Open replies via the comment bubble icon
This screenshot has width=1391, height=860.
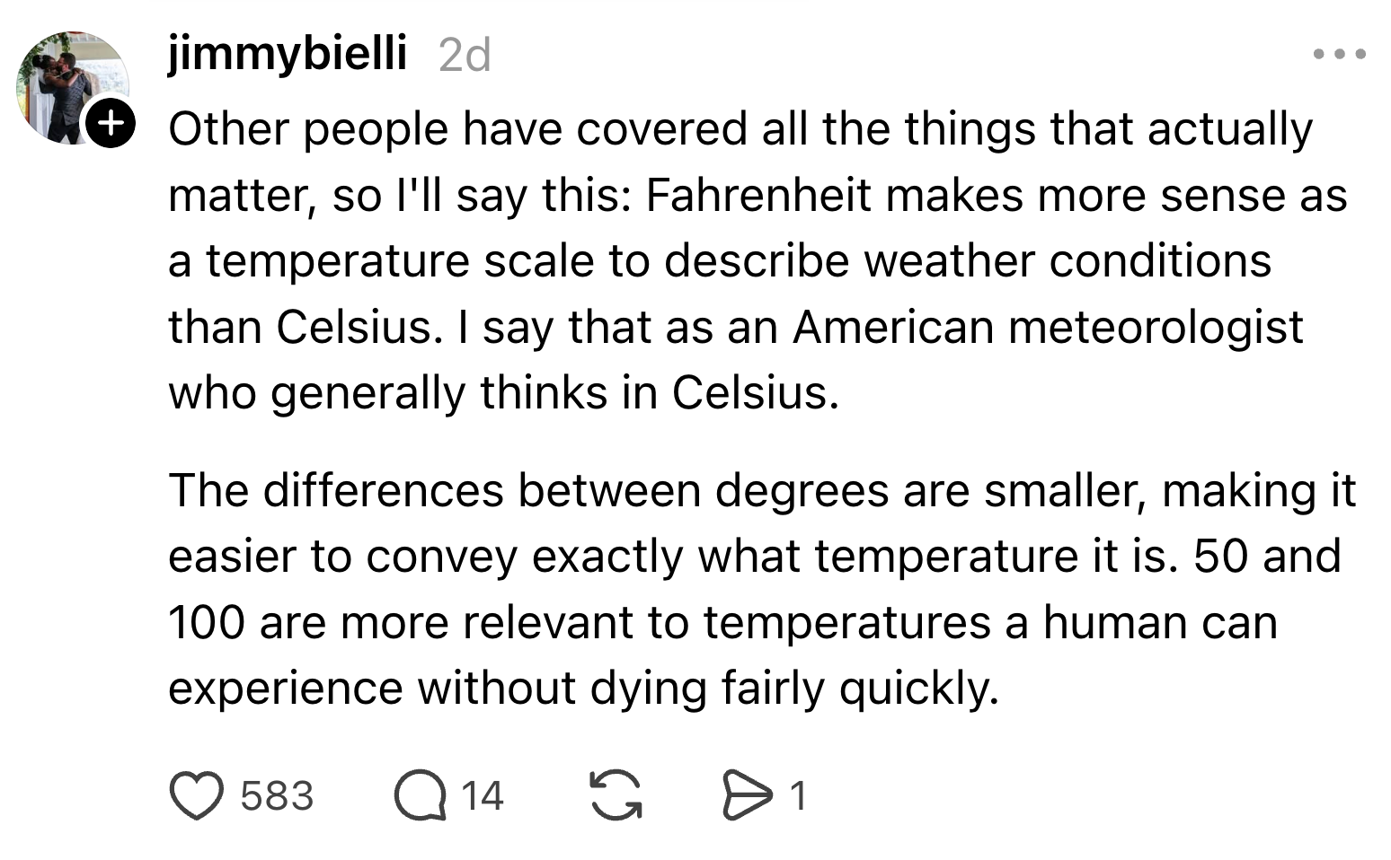(420, 796)
